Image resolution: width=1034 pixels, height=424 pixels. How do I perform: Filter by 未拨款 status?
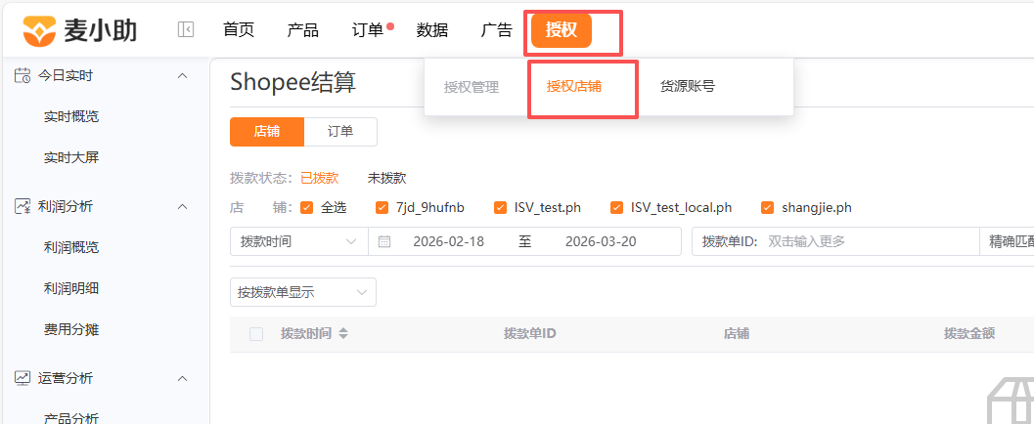pos(387,178)
